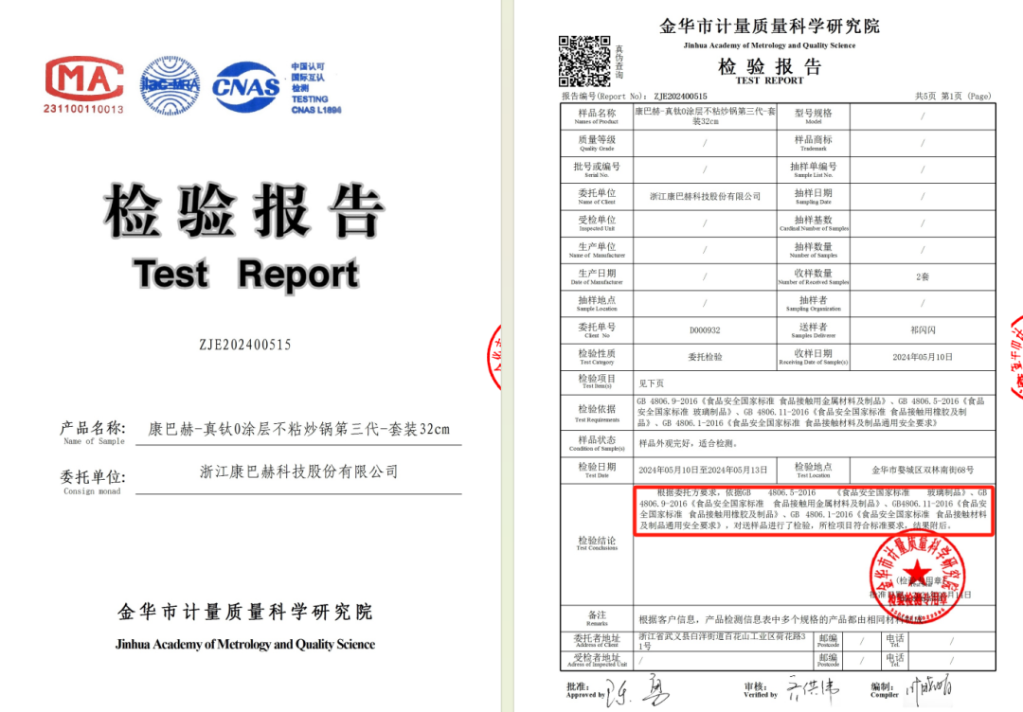Select the sample name cell in table

click(705, 116)
